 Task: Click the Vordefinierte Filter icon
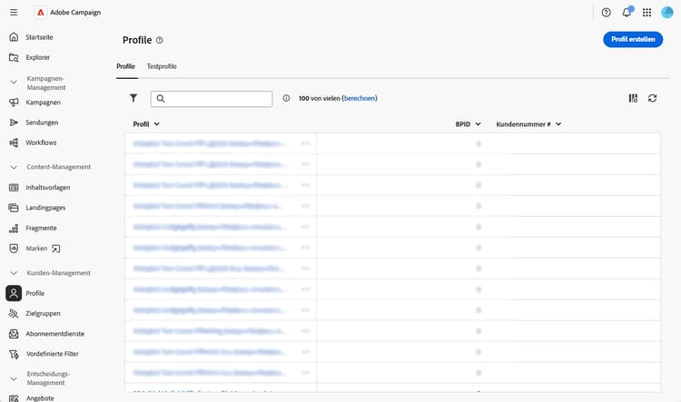click(x=14, y=354)
